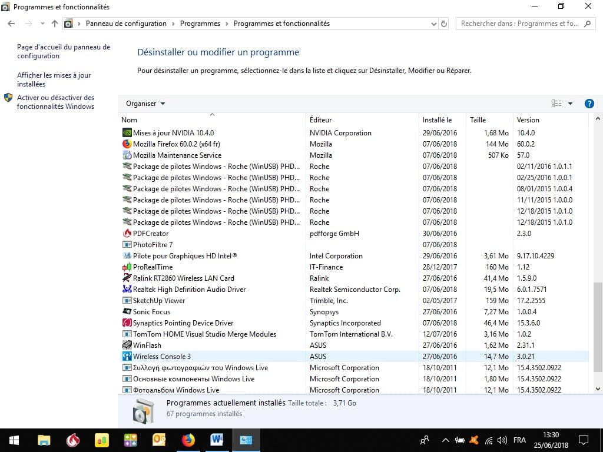Expand the chevron after Panneau de configuration
Image resolution: width=603 pixels, height=452 pixels.
pos(173,24)
